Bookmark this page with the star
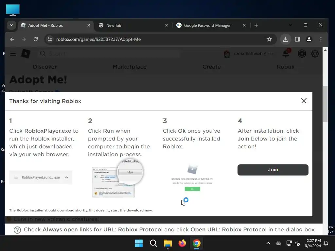Image resolution: width=335 pixels, height=251 pixels. click(x=269, y=39)
